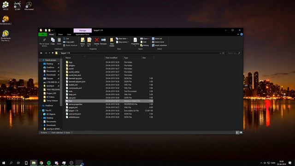Sort by the Name column header
Viewport: 295px width, 166px height.
(84, 58)
